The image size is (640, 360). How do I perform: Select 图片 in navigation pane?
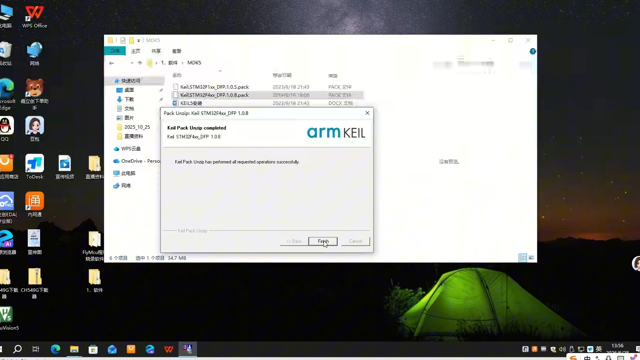[129, 118]
